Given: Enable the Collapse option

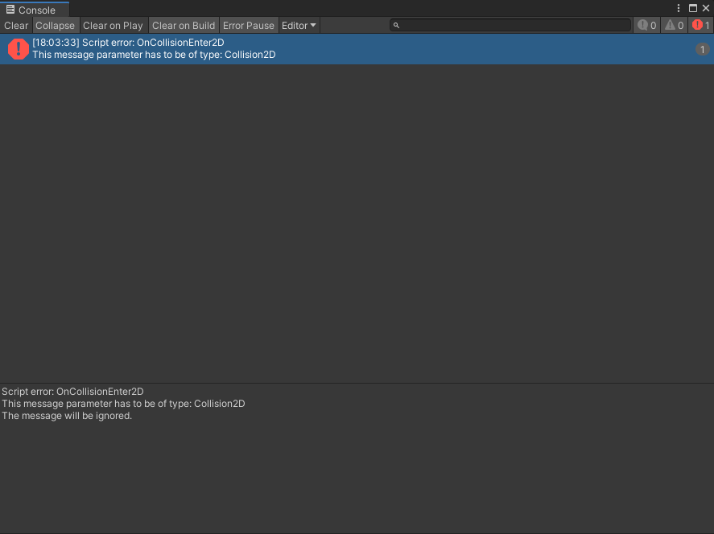Looking at the screenshot, I should pyautogui.click(x=55, y=25).
